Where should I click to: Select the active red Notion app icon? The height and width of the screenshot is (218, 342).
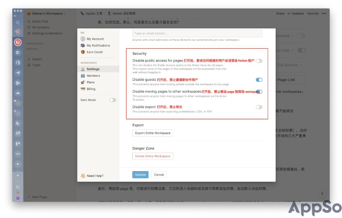(18, 42)
